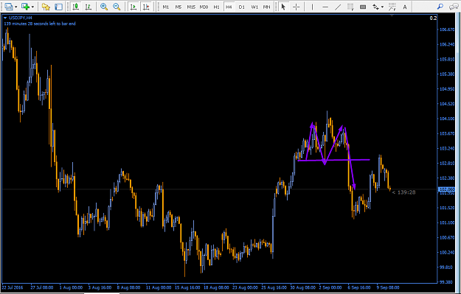This screenshot has height=294, width=461.
Task: Expand the USDJPY,H4 chart title triangle
Action: [x=5, y=18]
